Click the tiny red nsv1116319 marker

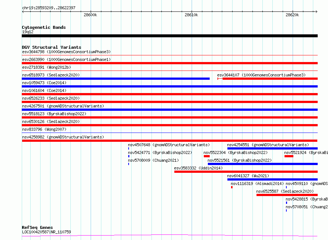(x=232, y=188)
